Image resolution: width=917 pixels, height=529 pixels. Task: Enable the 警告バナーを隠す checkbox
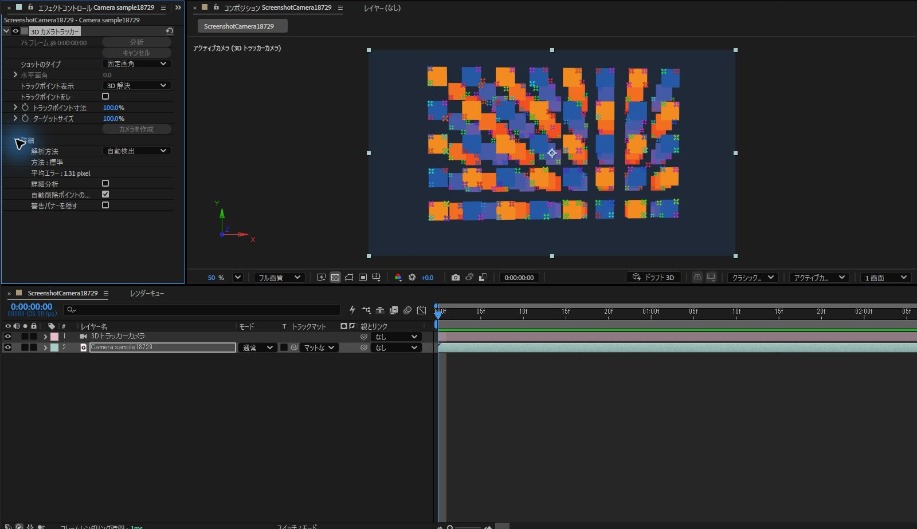[x=105, y=205]
